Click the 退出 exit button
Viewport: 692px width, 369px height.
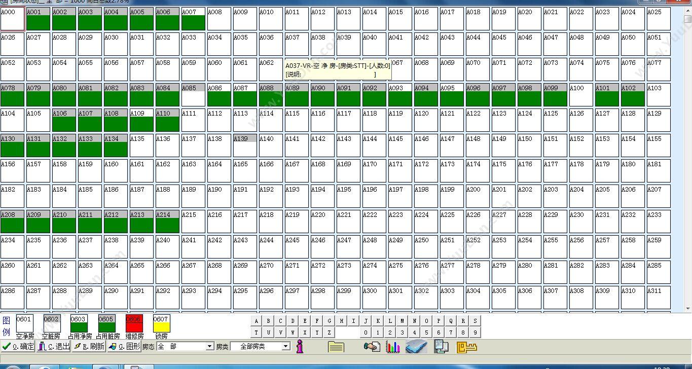pos(54,346)
